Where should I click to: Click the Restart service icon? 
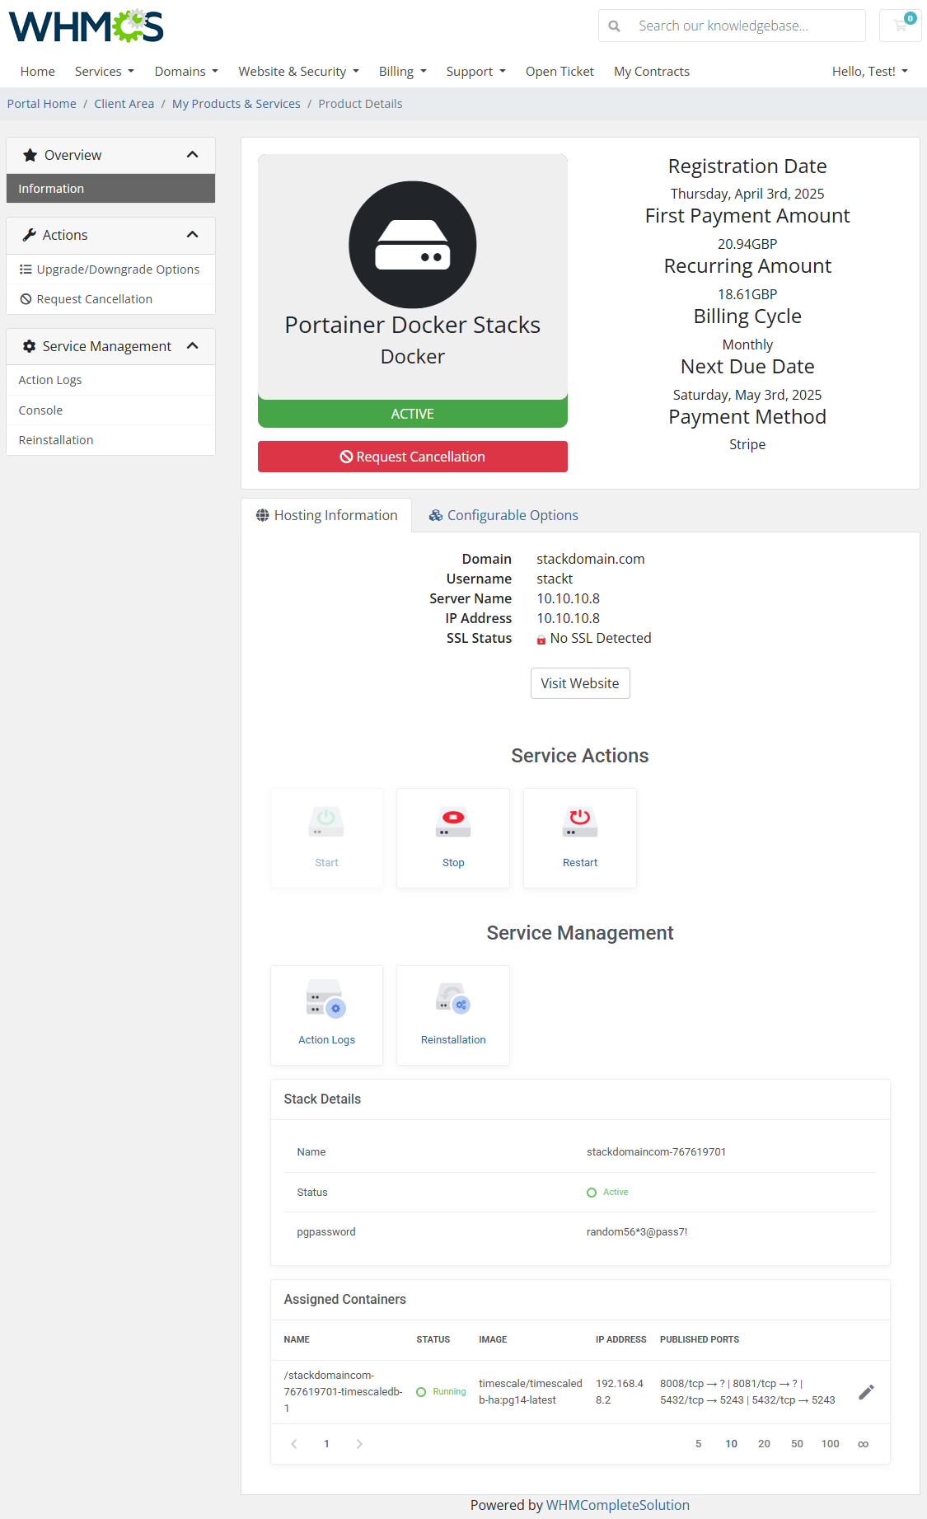580,822
